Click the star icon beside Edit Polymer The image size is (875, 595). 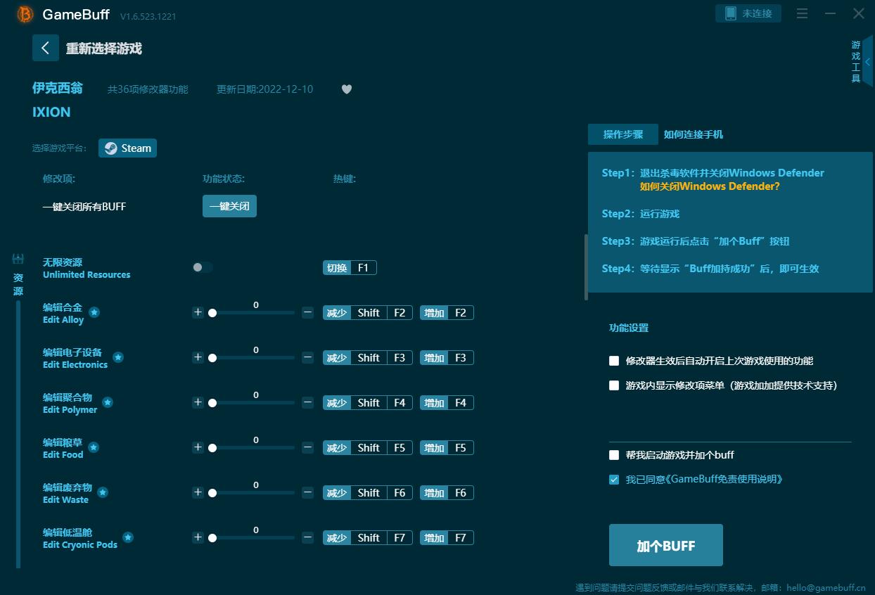[x=108, y=402]
